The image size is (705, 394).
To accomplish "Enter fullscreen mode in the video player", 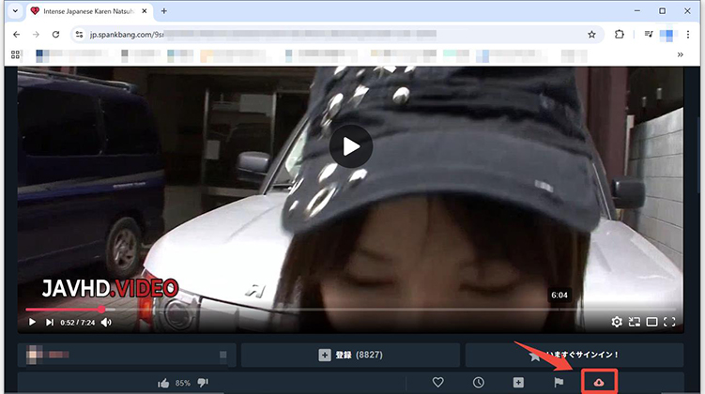I will (669, 322).
